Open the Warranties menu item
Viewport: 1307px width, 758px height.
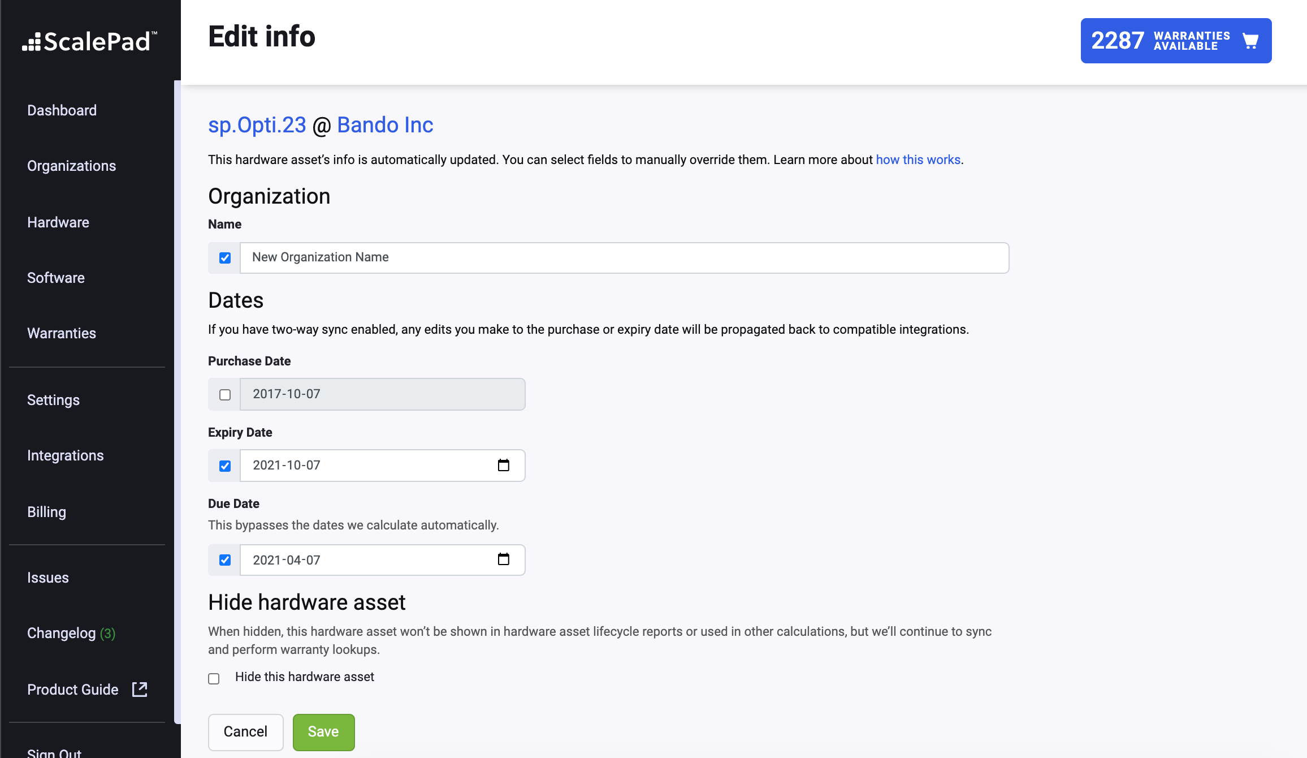coord(62,333)
